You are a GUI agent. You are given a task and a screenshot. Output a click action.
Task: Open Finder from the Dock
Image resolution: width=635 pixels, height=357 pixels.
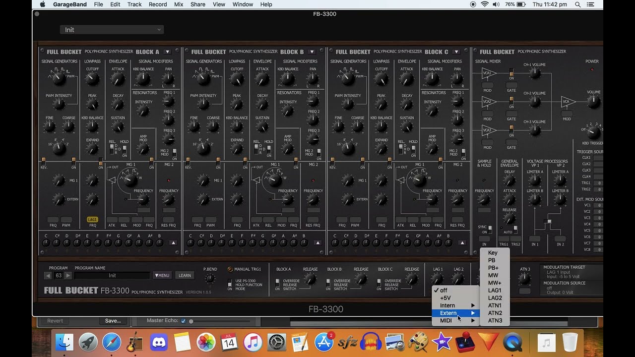(x=64, y=342)
